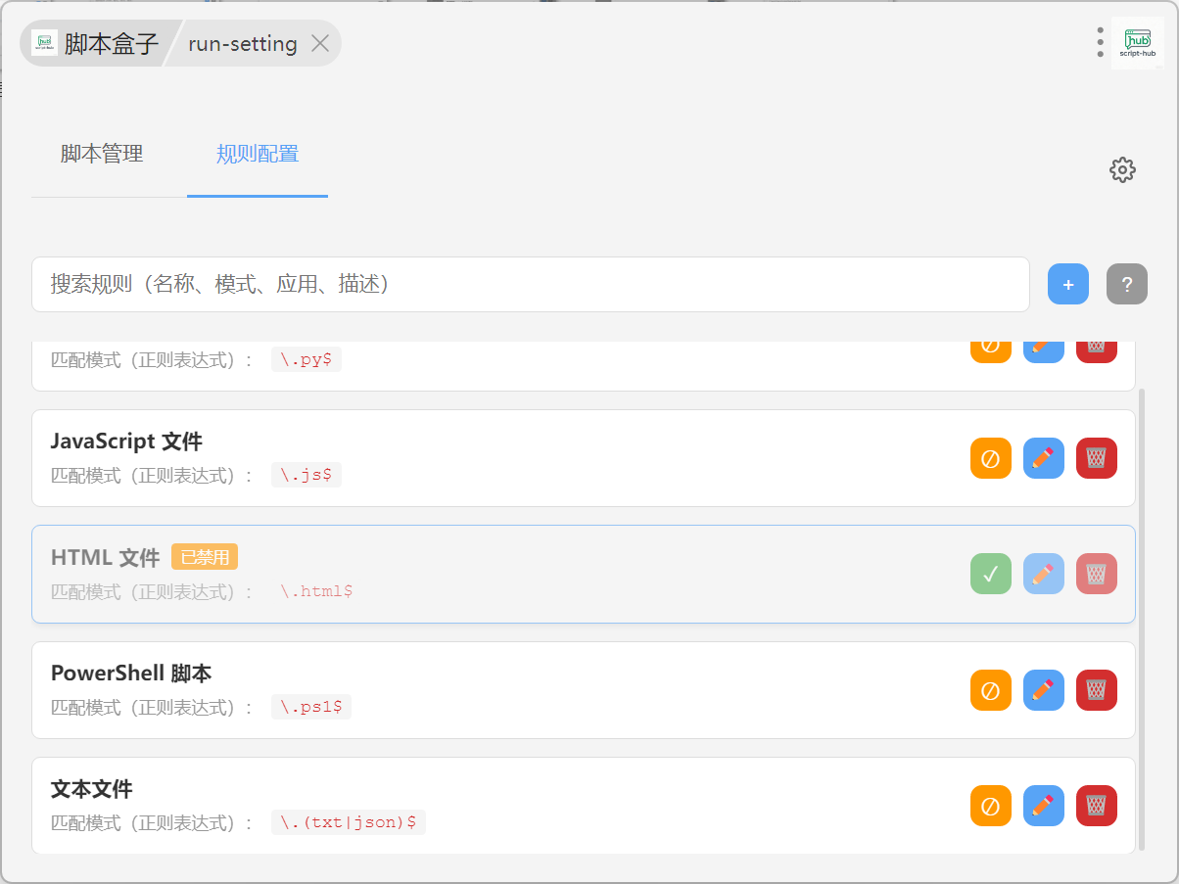This screenshot has width=1179, height=884.
Task: Disable the 文本文件 rule
Action: (x=990, y=806)
